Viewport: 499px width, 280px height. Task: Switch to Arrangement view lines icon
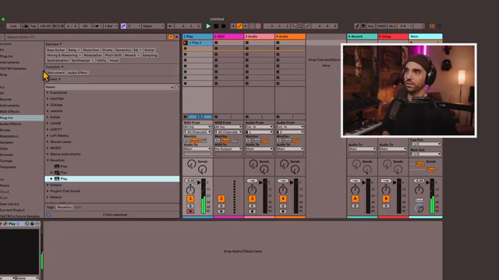[x=439, y=26]
